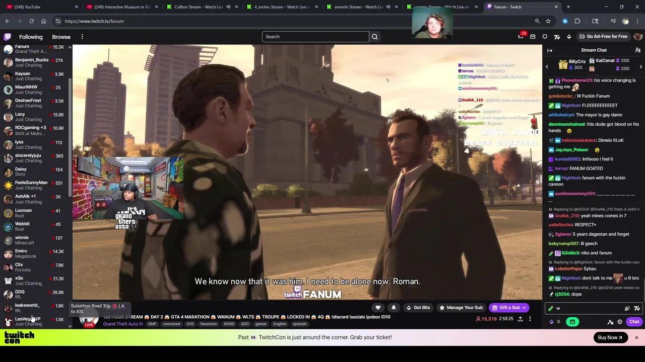
Task: Open Emiru channel in sidebar
Action: click(x=34, y=253)
